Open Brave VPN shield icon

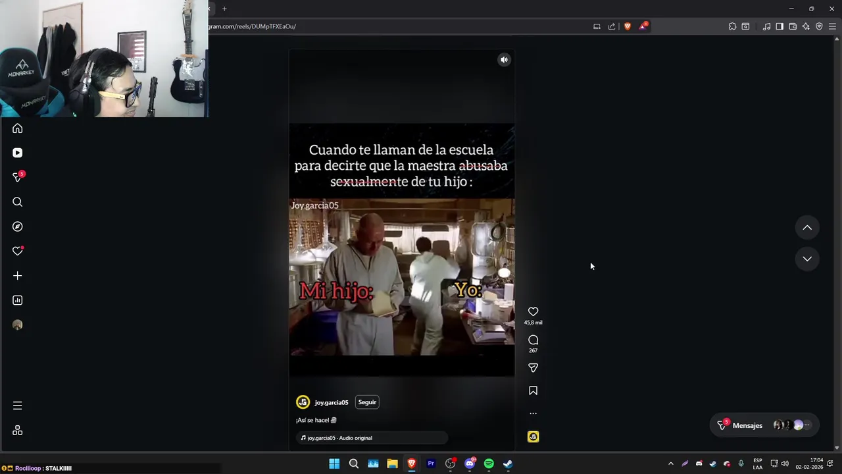[819, 26]
